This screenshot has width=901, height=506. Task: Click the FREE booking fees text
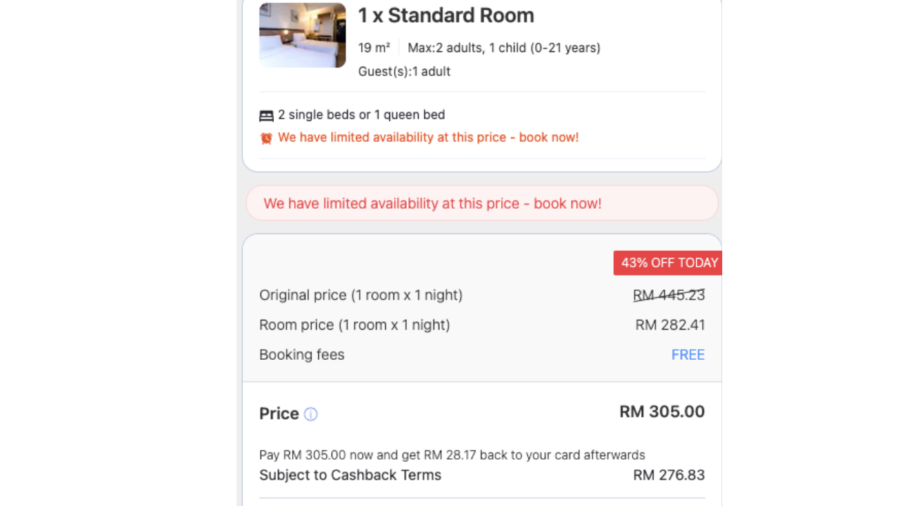[x=688, y=355]
